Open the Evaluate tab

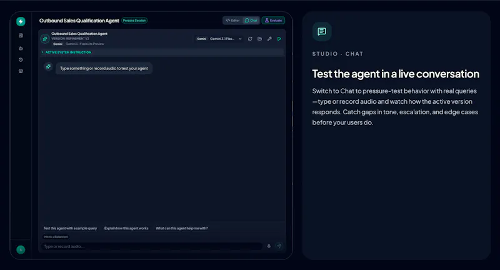pyautogui.click(x=273, y=21)
